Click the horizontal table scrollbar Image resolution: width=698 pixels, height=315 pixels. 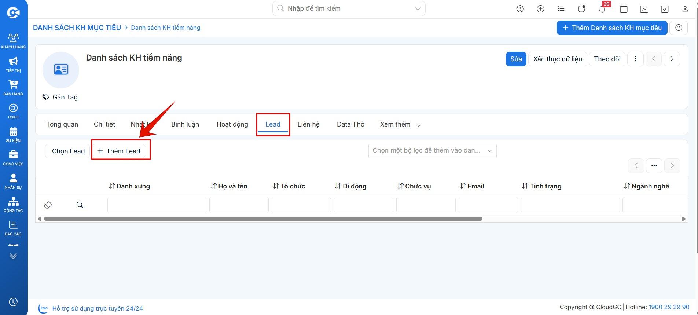coord(263,219)
